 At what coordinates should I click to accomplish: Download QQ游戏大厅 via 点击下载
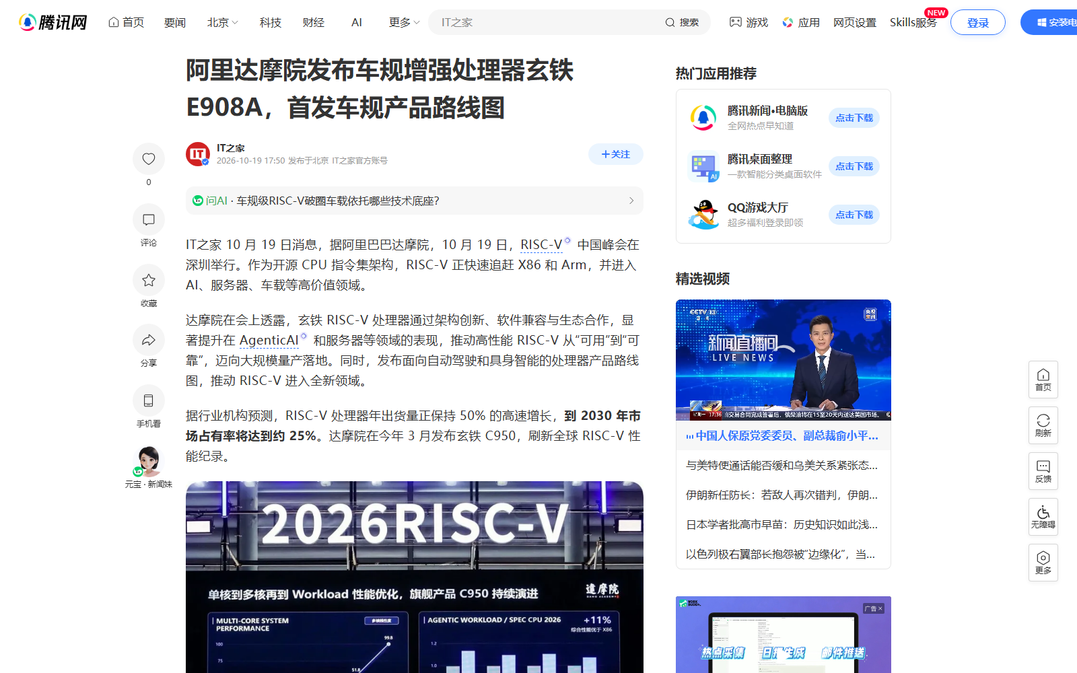(854, 215)
